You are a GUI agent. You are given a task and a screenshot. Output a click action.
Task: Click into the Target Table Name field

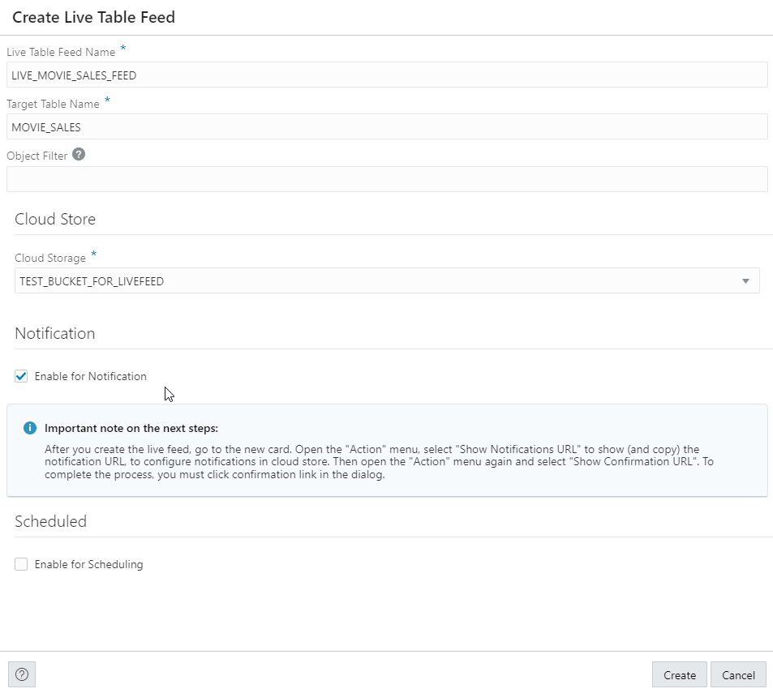coord(387,127)
